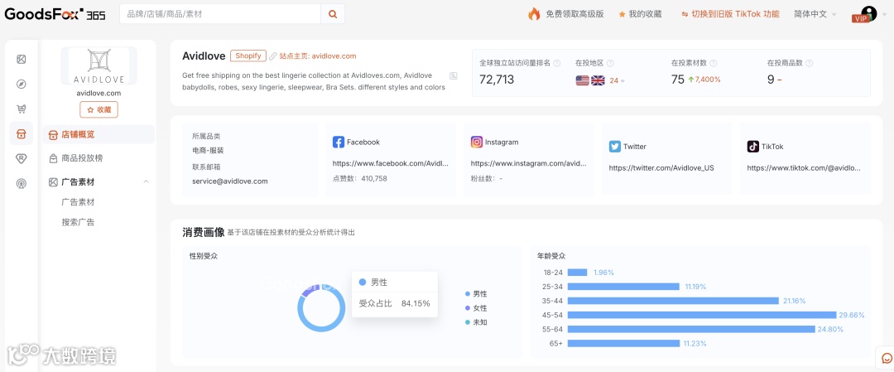This screenshot has width=894, height=372.
Task: Click the 45-54 age bar
Action: (702, 315)
